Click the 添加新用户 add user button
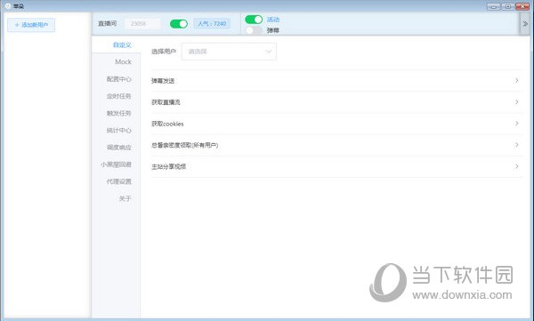 [31, 25]
